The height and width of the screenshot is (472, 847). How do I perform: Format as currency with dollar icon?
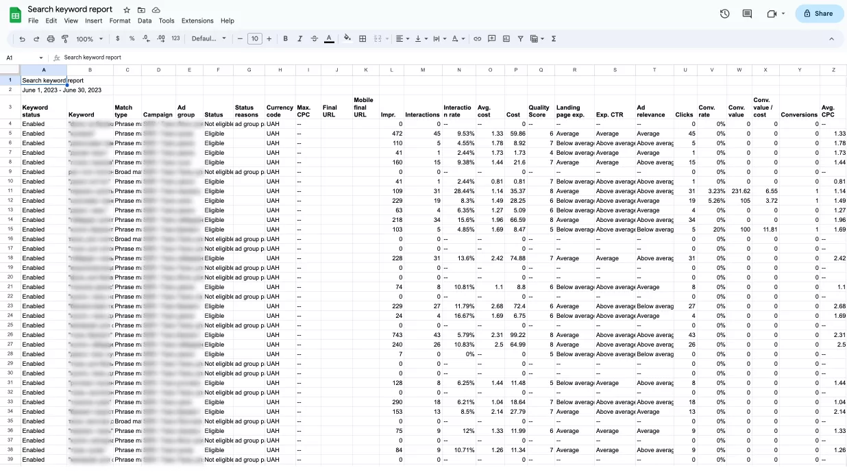pyautogui.click(x=118, y=39)
